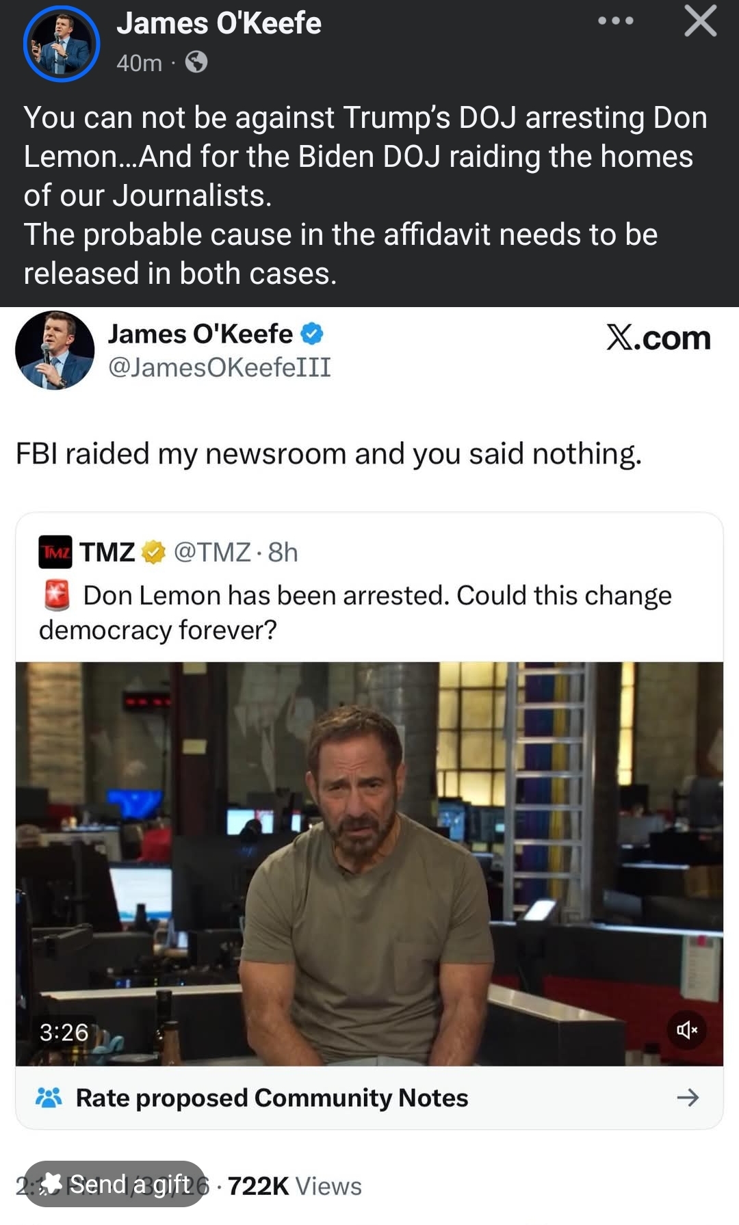
Task: Open James O'Keefe name link in header
Action: tap(219, 23)
